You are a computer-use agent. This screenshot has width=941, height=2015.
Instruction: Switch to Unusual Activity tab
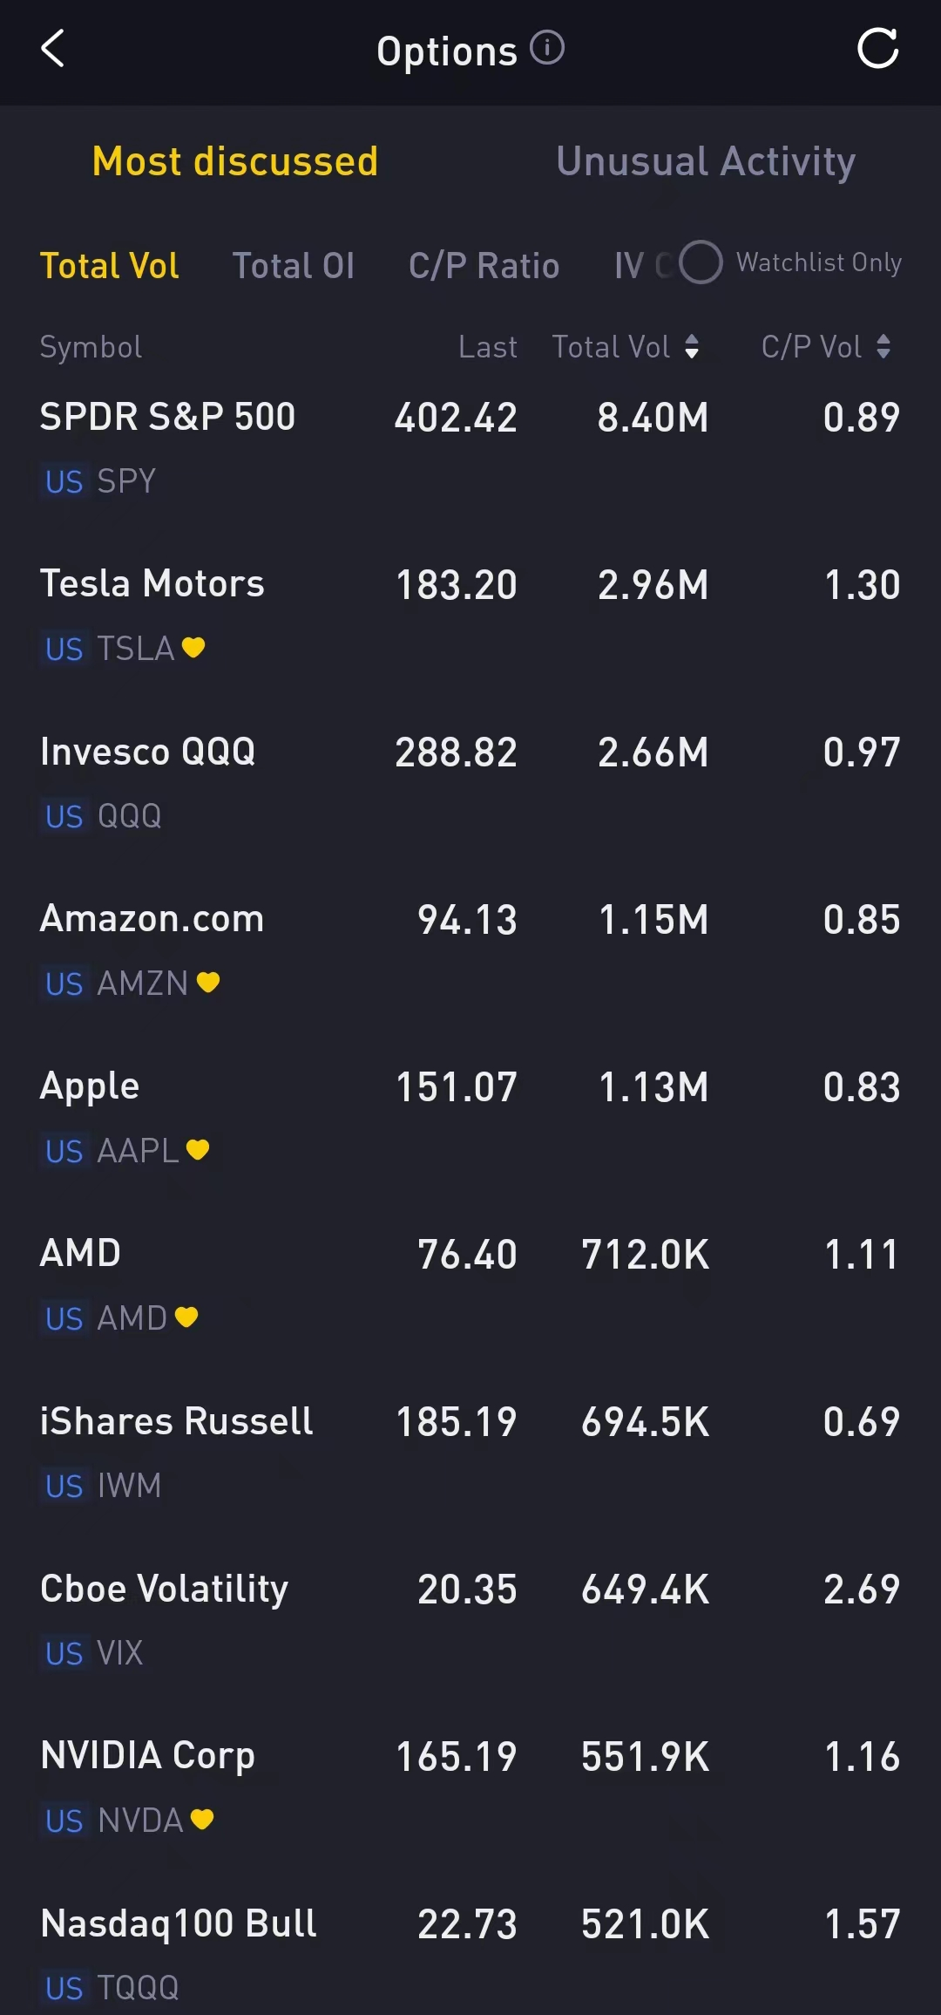pyautogui.click(x=706, y=162)
